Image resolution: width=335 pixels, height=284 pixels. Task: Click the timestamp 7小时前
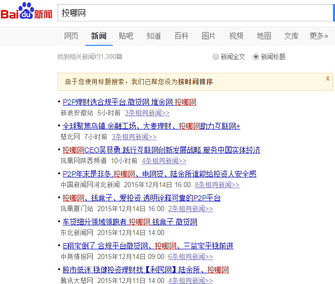point(96,137)
